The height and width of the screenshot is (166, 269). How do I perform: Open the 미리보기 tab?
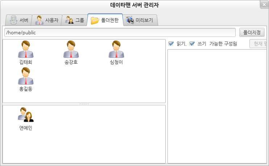140,20
